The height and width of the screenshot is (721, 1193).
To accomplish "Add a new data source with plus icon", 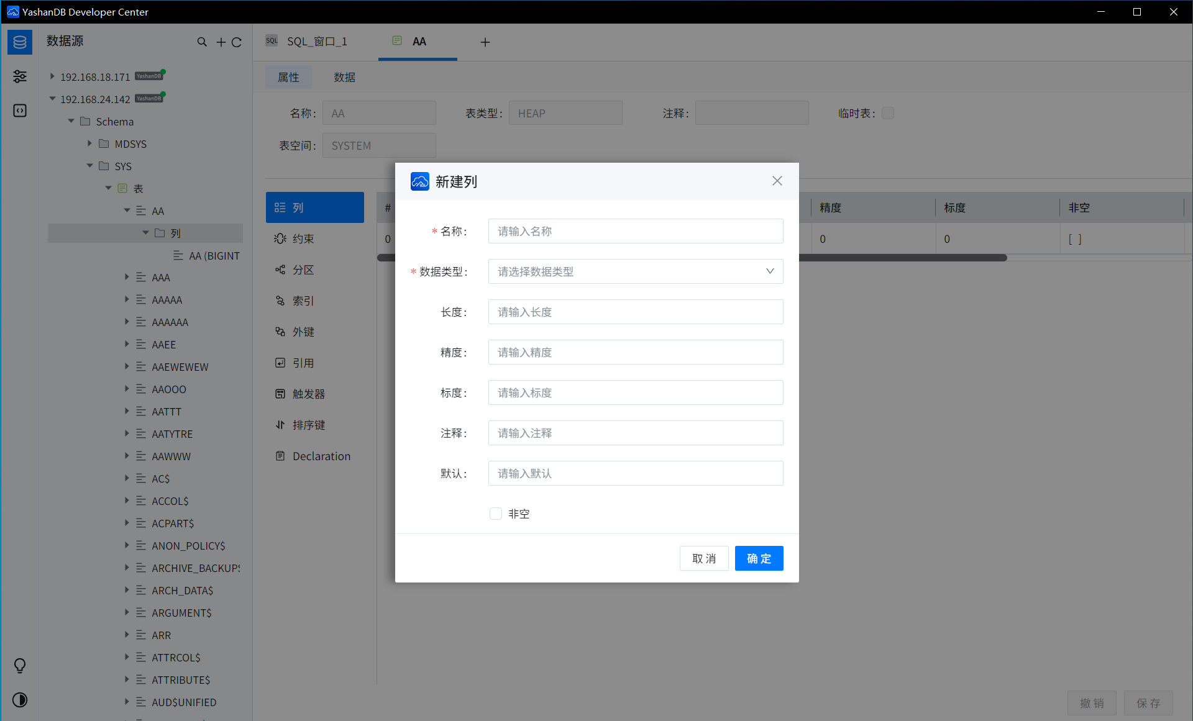I will point(221,42).
